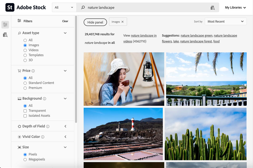Open woman drinking coffee camping thumbnail
The height and width of the screenshot is (168, 253).
(x=124, y=79)
